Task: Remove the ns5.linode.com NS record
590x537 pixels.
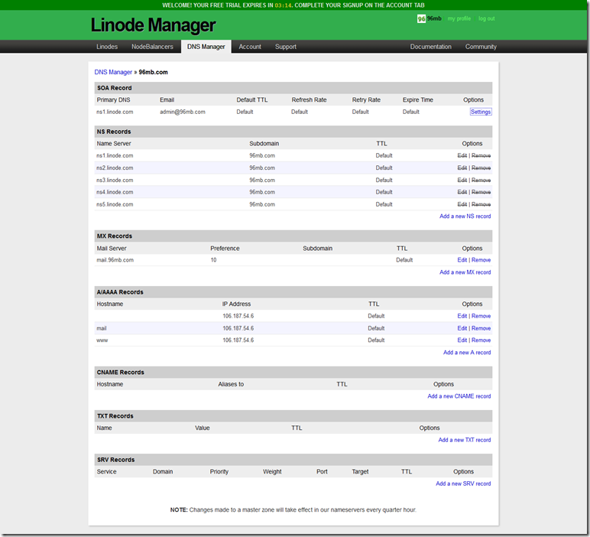Action: click(x=481, y=204)
